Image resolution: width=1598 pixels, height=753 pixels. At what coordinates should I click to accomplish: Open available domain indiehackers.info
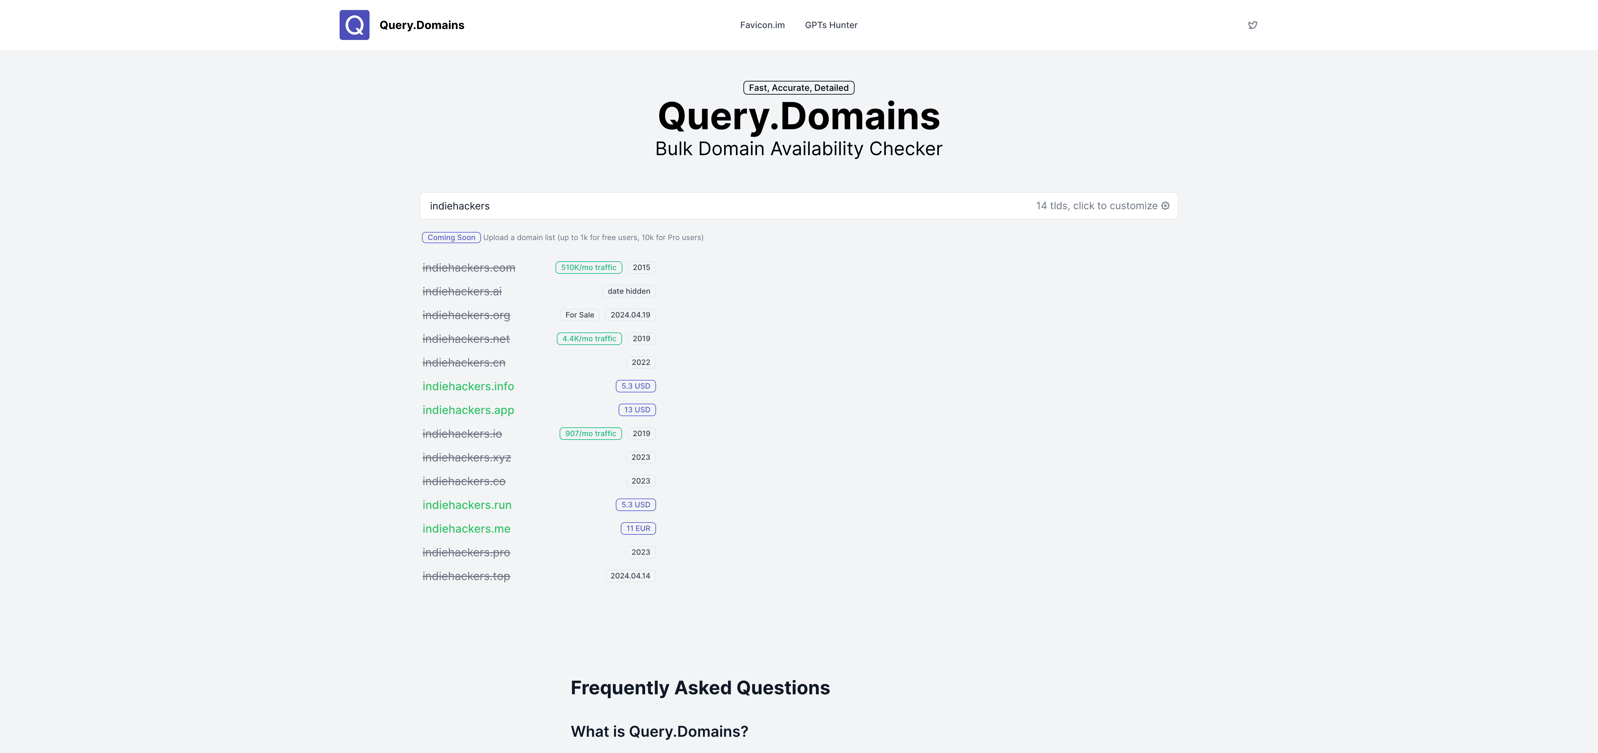coord(468,386)
